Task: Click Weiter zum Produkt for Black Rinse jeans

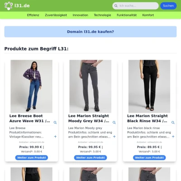Action: [x=149, y=157]
